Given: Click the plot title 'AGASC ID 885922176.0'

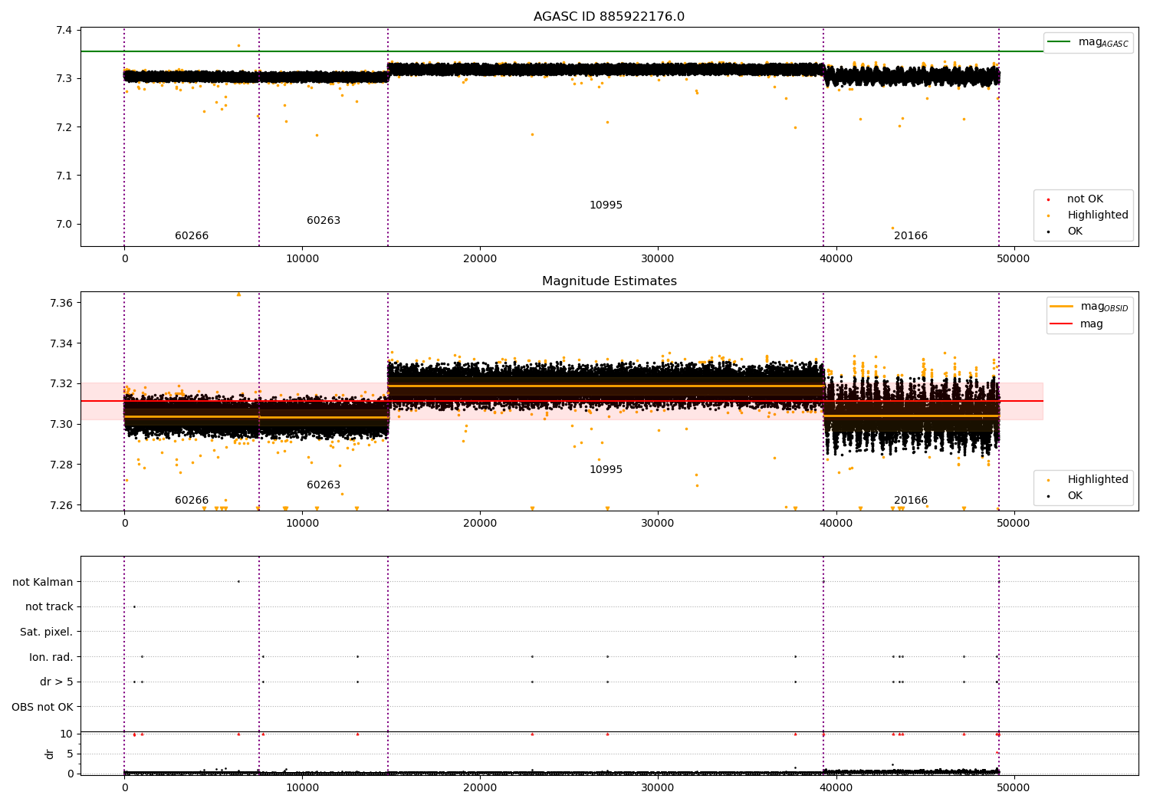Looking at the screenshot, I should coord(609,17).
